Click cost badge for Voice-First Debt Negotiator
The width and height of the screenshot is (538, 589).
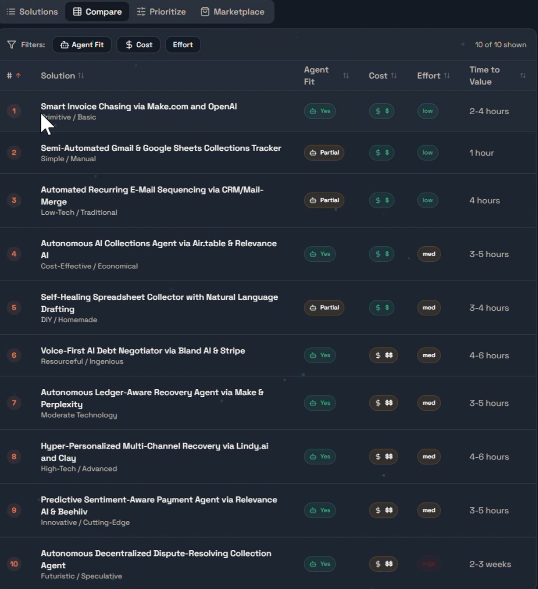click(x=383, y=355)
